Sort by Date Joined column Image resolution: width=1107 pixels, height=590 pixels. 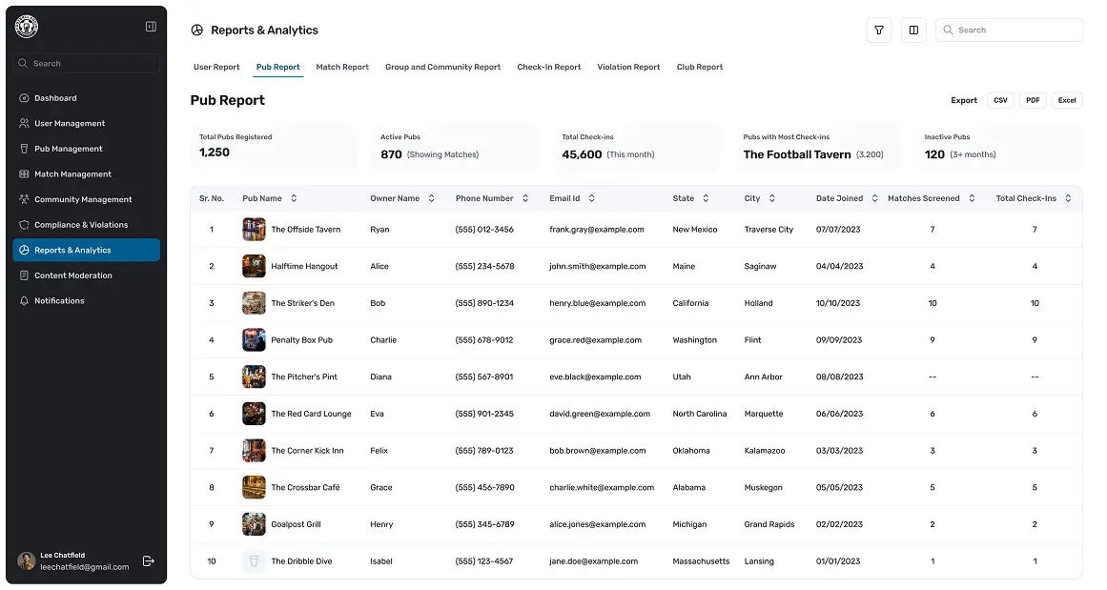coord(873,198)
